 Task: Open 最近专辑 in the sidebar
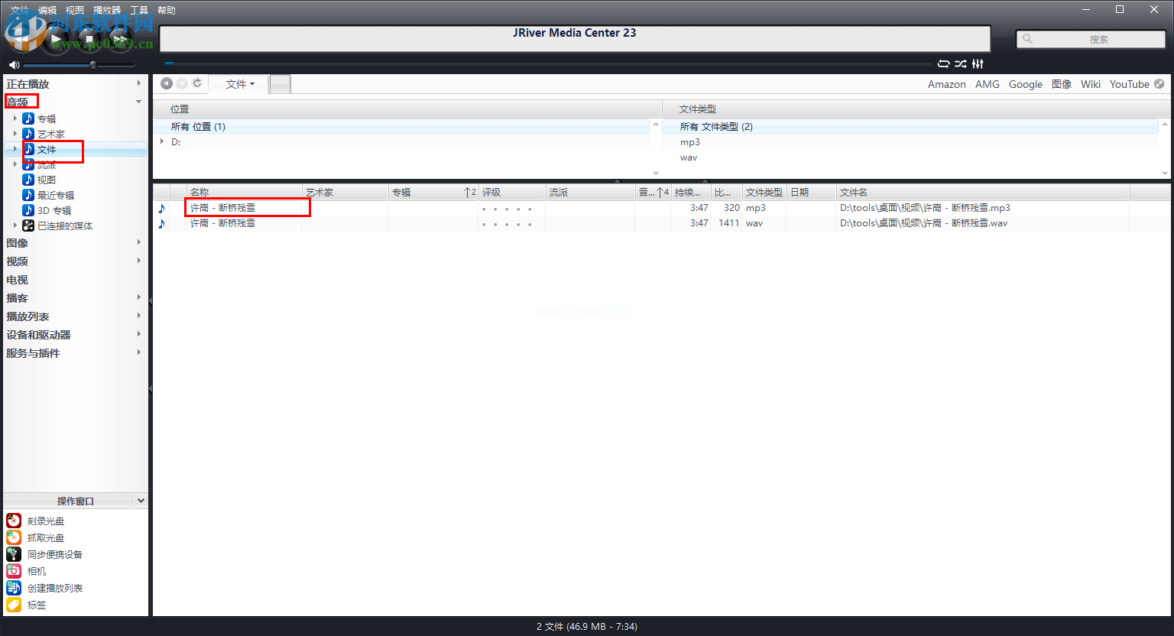(56, 195)
